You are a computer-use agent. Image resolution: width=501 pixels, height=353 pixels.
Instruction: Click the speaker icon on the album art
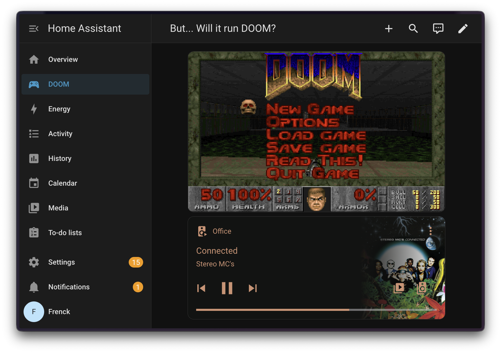pyautogui.click(x=422, y=288)
